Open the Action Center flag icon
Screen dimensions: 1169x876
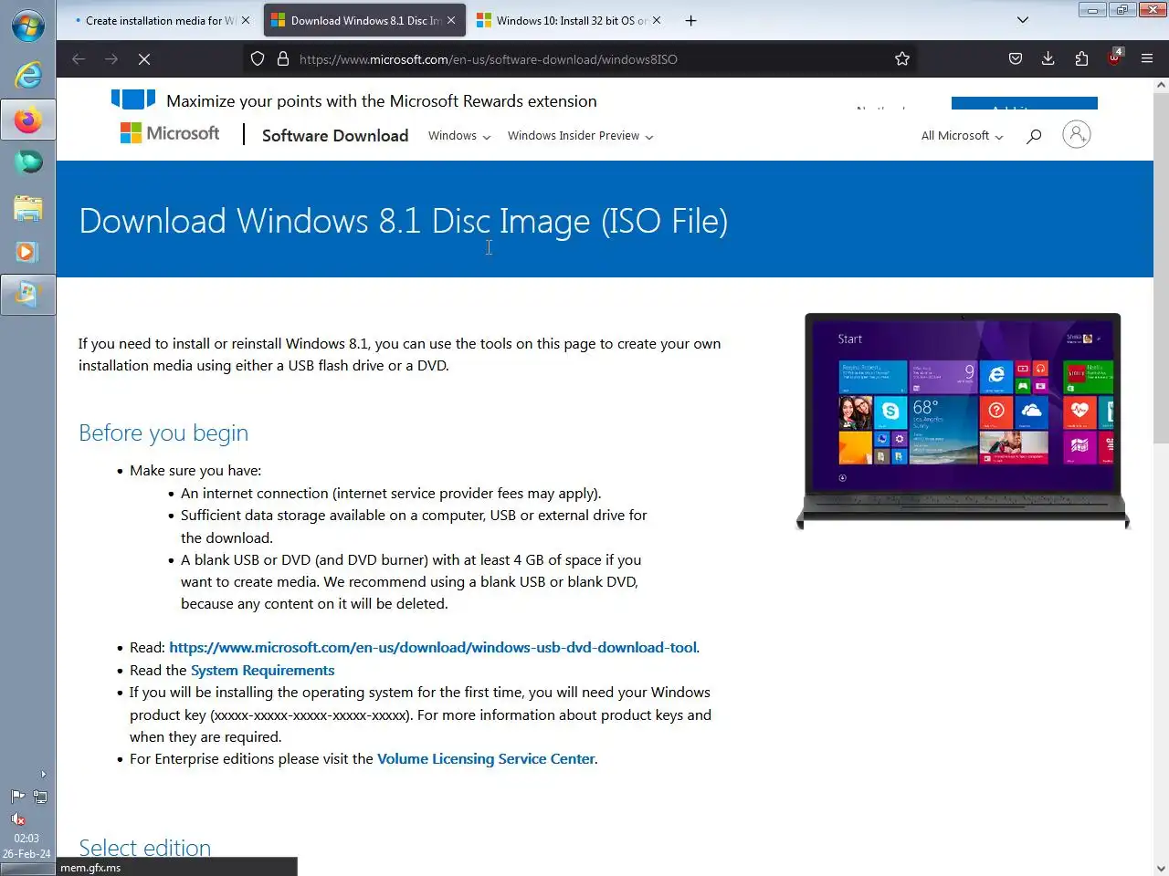17,797
